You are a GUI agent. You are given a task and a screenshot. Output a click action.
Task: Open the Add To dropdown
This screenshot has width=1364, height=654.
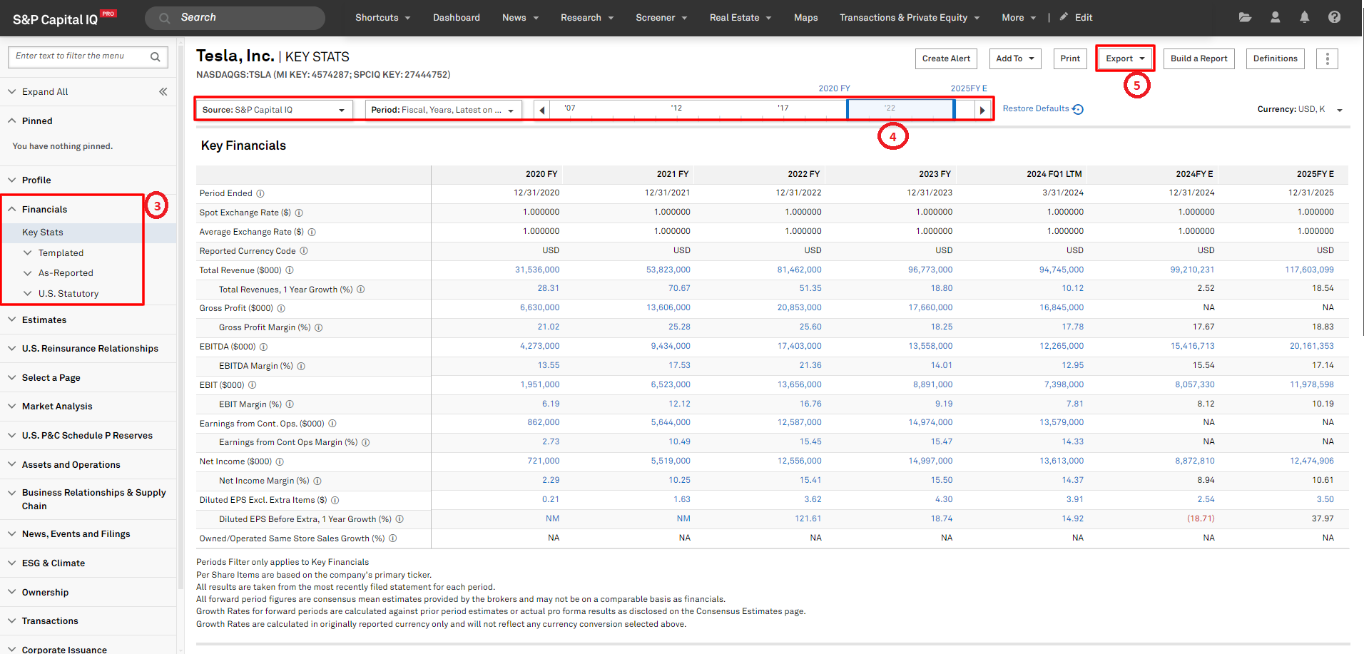1015,58
